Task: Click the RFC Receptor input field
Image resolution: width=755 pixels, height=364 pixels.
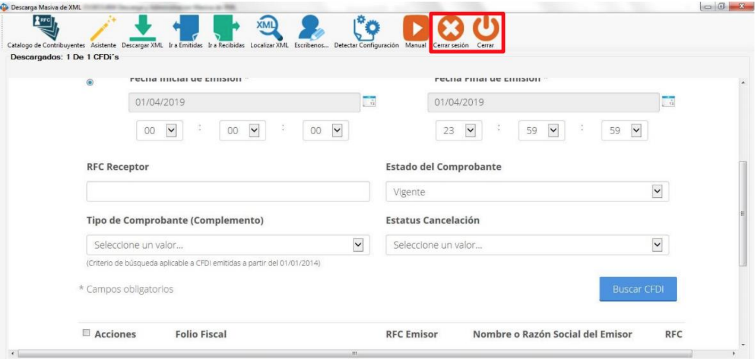Action: (228, 192)
